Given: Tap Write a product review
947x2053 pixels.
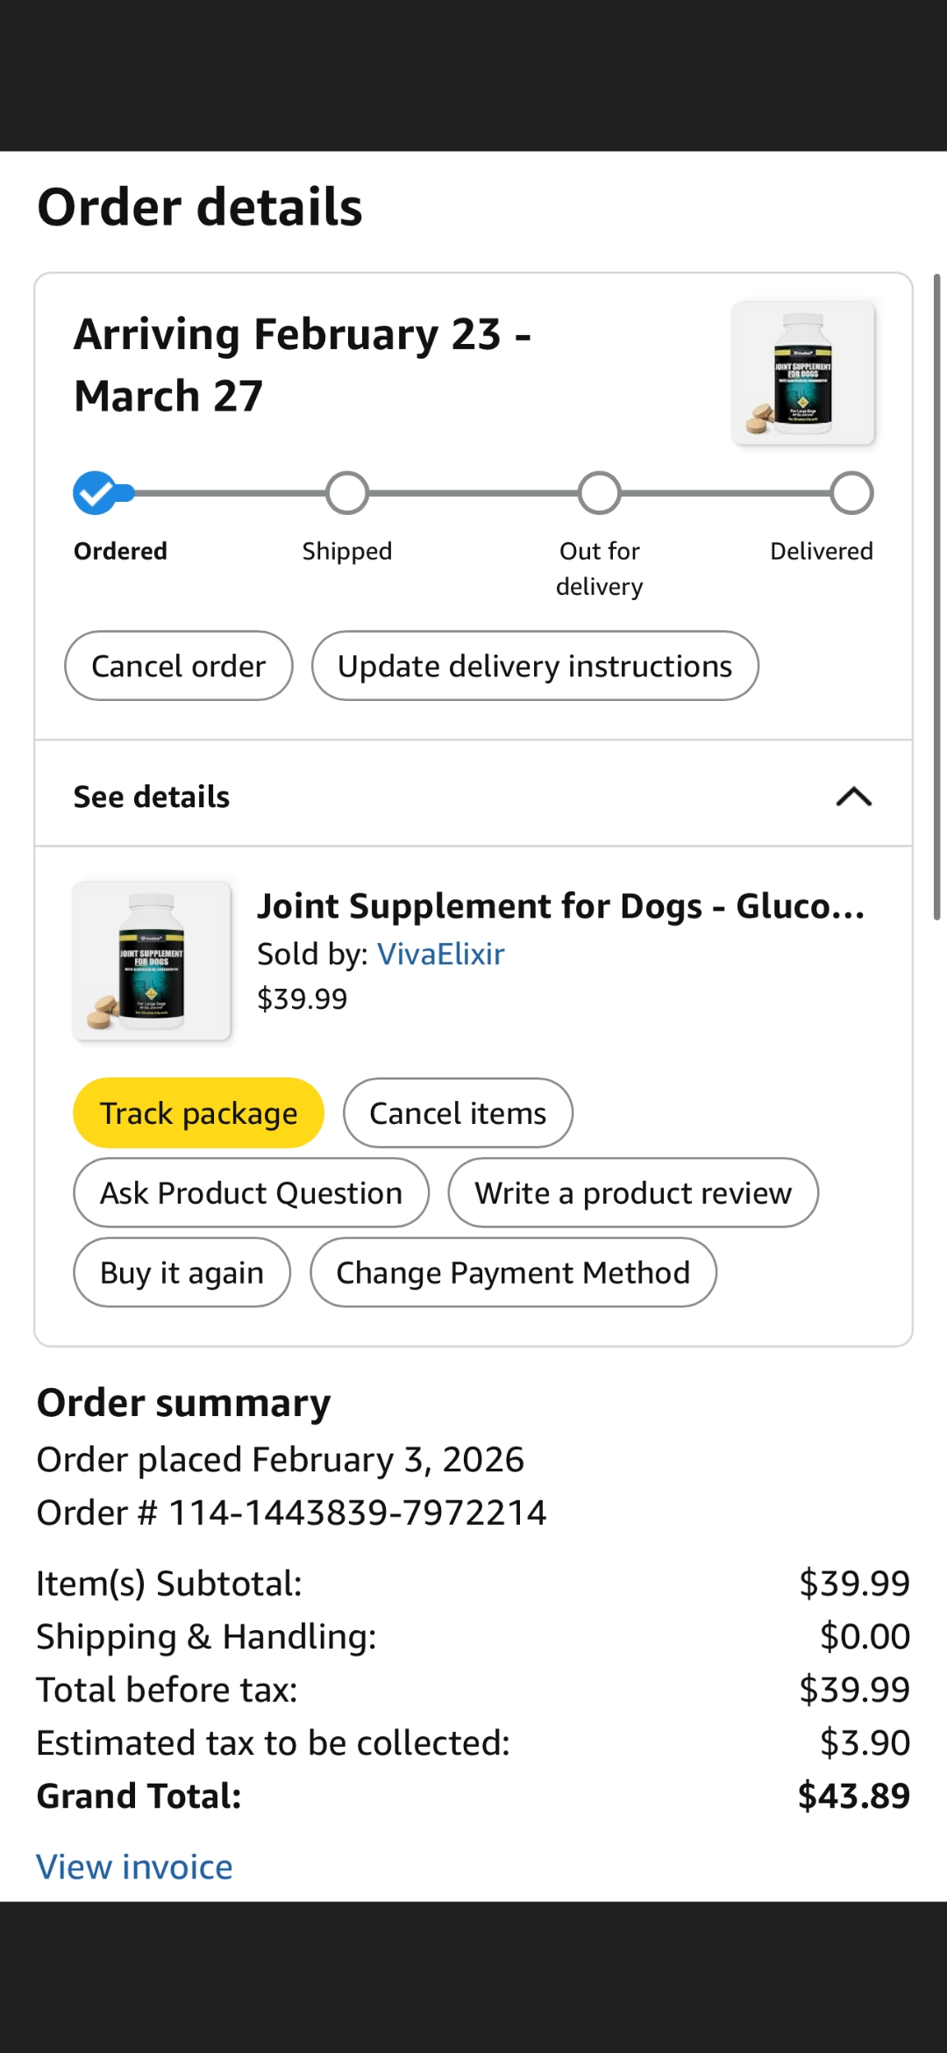Looking at the screenshot, I should coord(633,1193).
